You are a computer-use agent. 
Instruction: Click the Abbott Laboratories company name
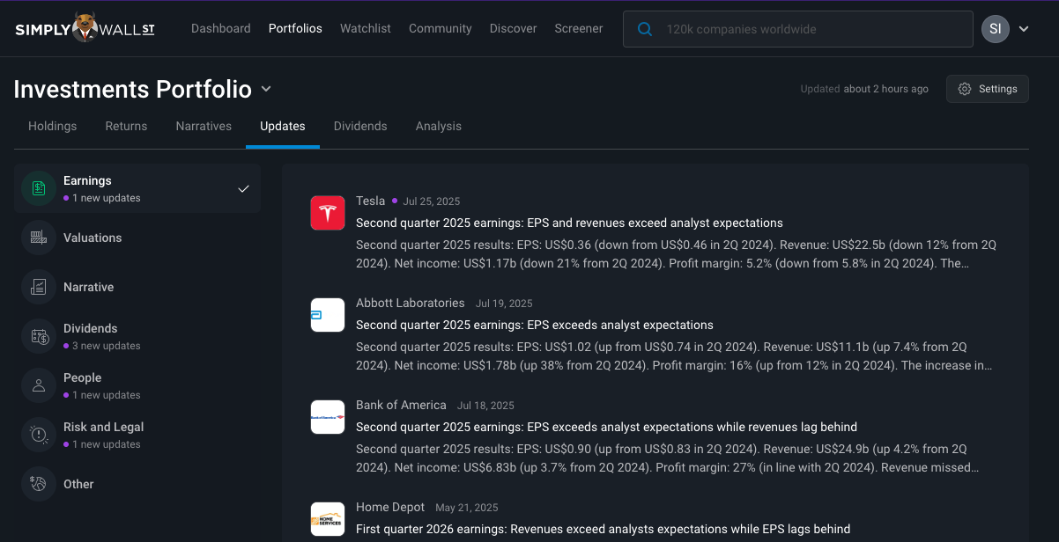coord(411,303)
